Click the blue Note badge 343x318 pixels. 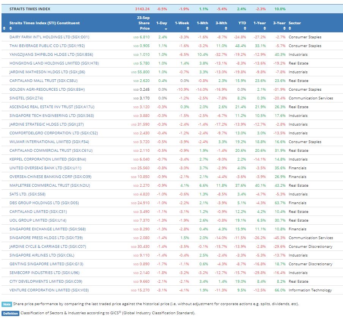click(x=7, y=304)
